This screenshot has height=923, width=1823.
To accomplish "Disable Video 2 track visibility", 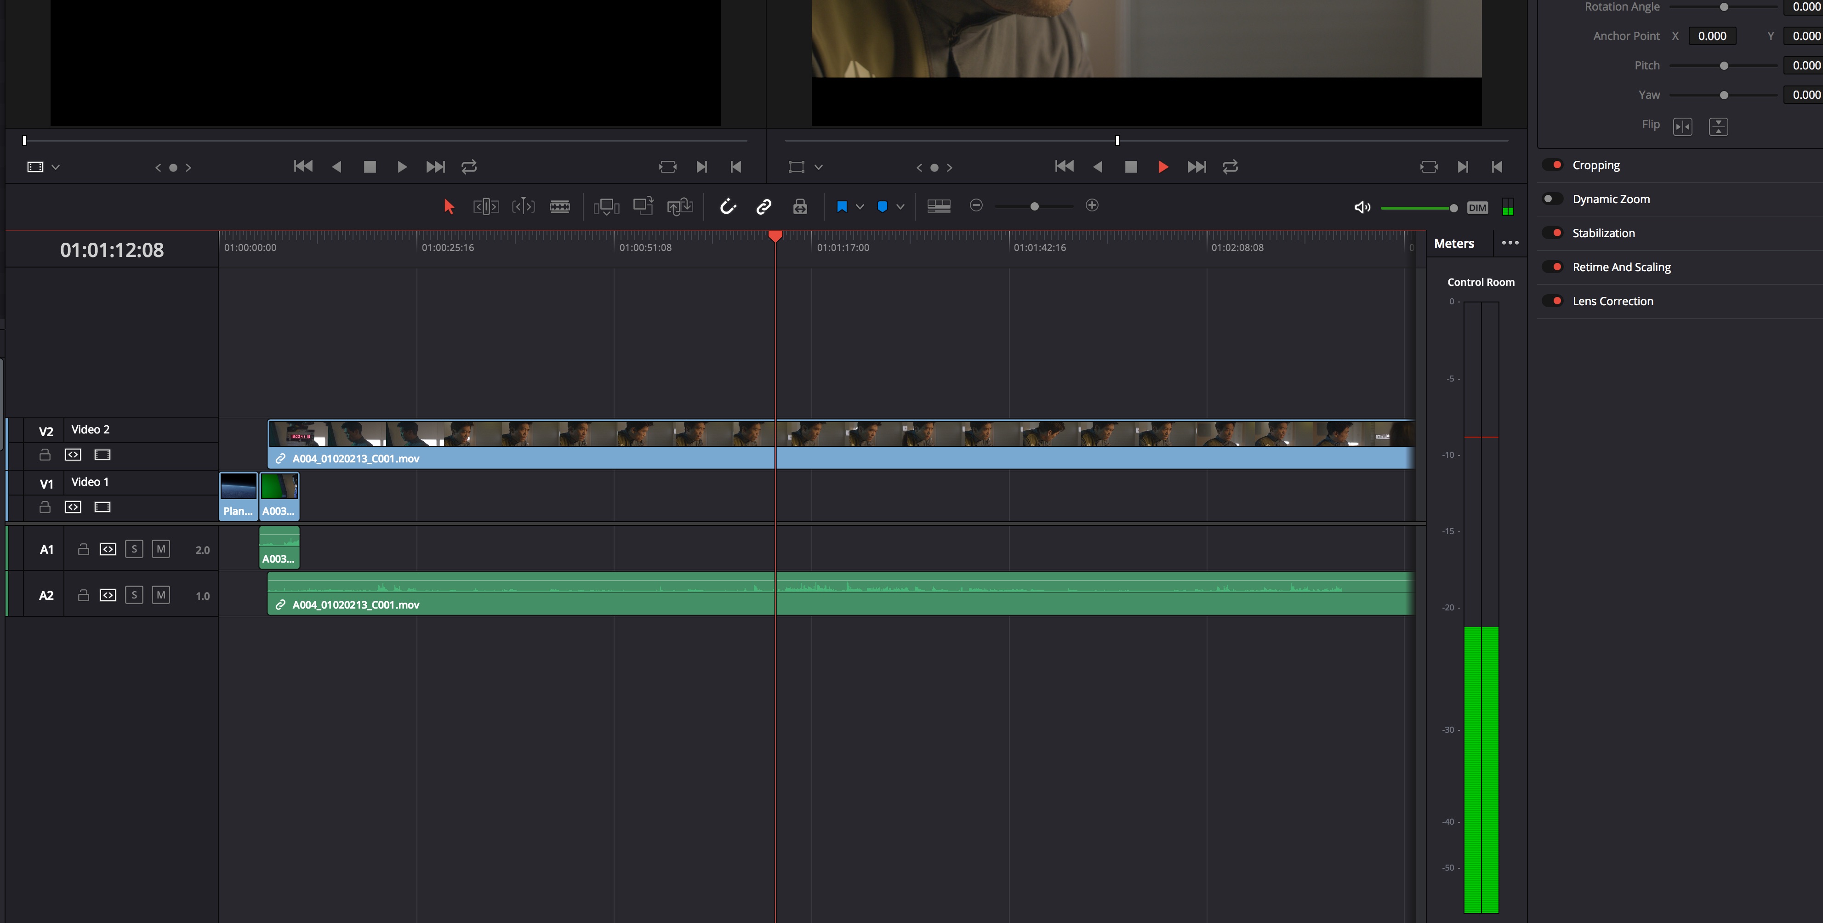I will [102, 455].
